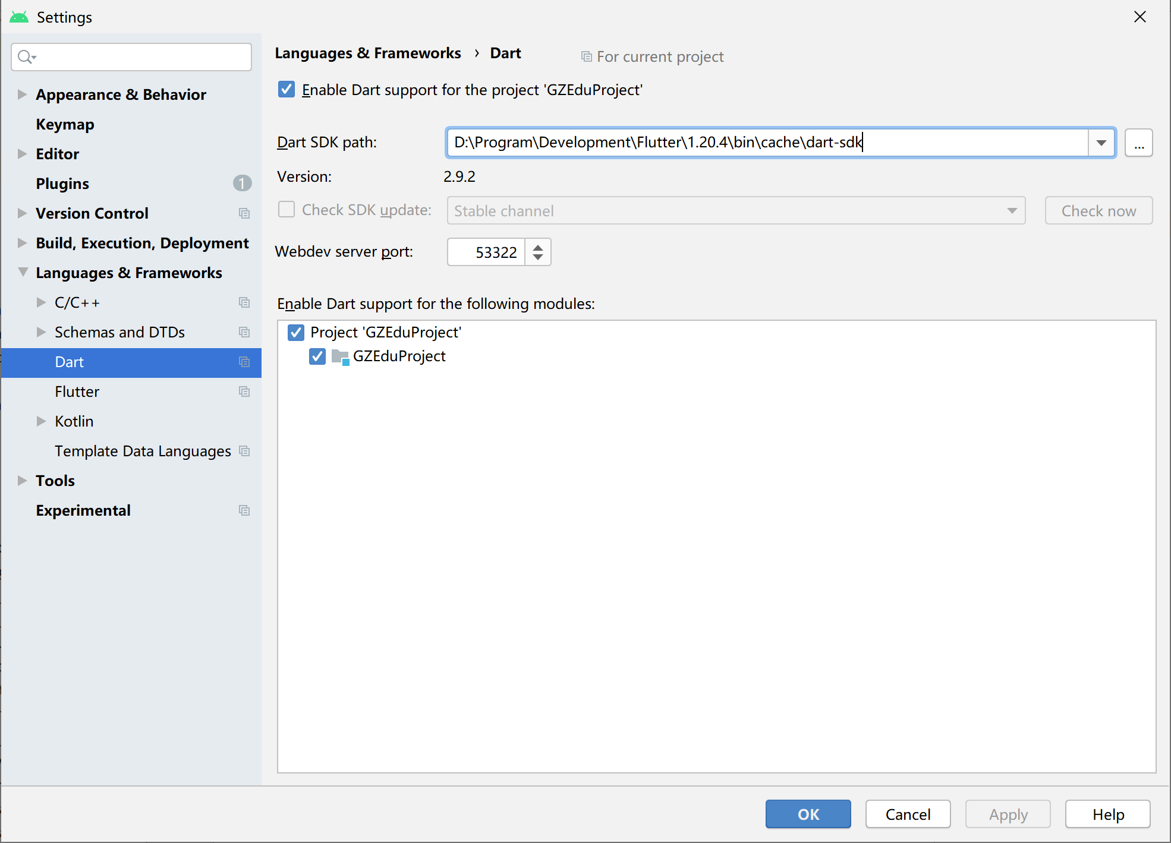Viewport: 1171px width, 843px height.
Task: Click the OK button
Action: 808,814
